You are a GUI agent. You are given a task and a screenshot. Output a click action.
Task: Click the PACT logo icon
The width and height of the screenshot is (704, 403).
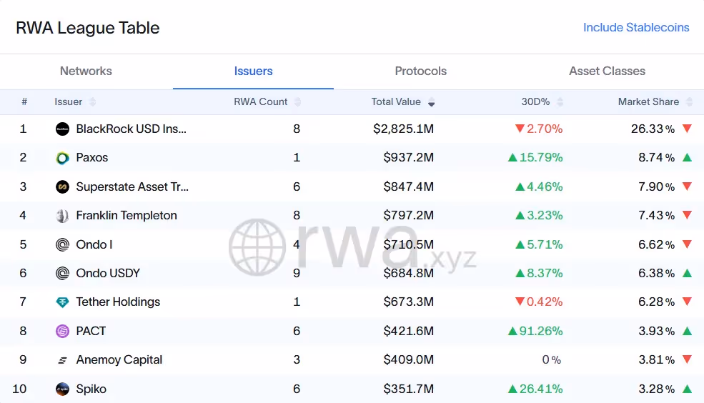click(x=62, y=332)
